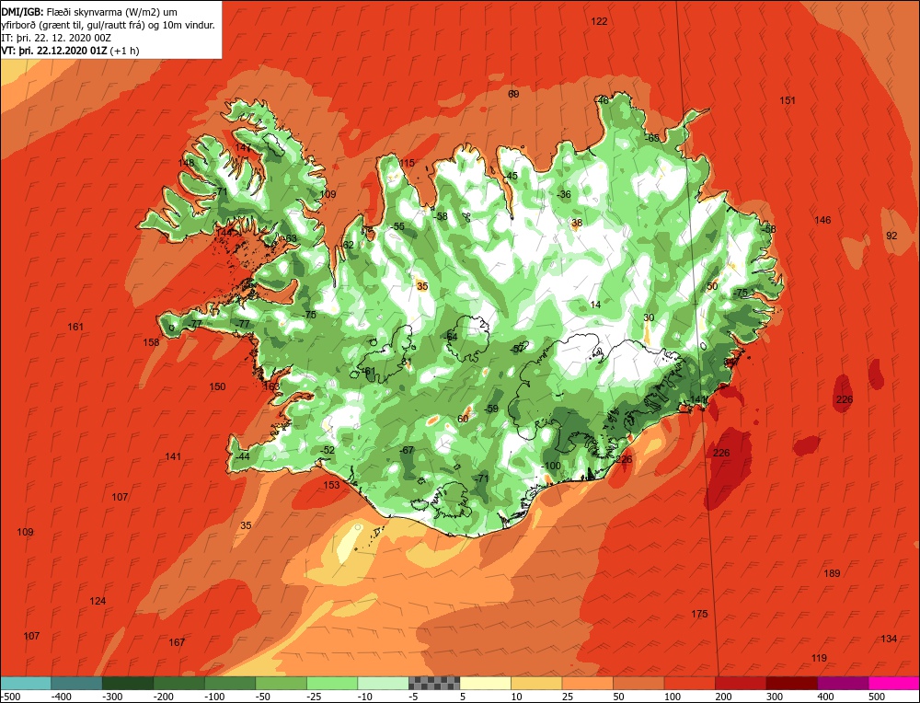
Task: Click the value 122 at top of map
Action: click(x=599, y=22)
